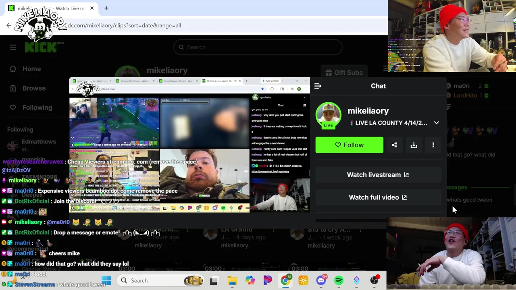
Task: Click the Following heart icon
Action: [13, 108]
